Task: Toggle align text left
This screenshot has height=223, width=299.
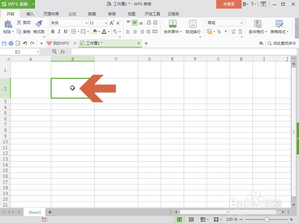Action: pos(128,32)
